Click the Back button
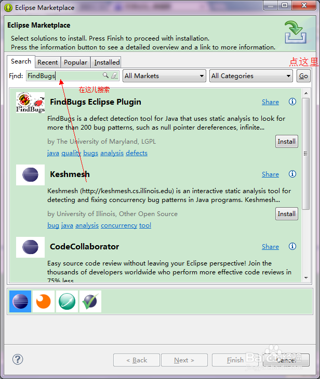The height and width of the screenshot is (379, 320). pyautogui.click(x=137, y=360)
